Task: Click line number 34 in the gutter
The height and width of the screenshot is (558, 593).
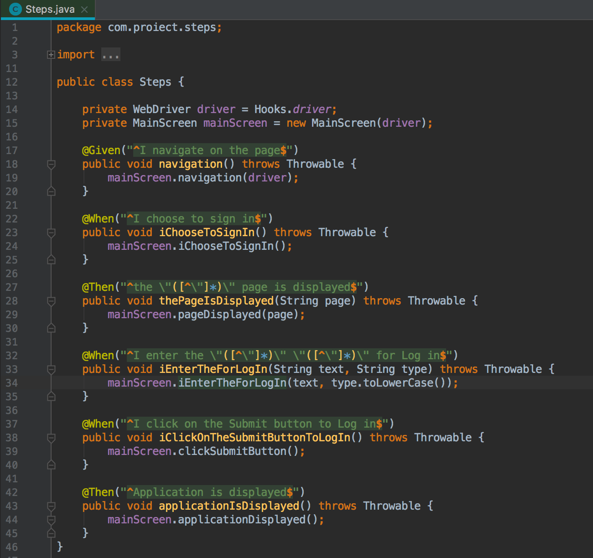Action: pyautogui.click(x=12, y=383)
